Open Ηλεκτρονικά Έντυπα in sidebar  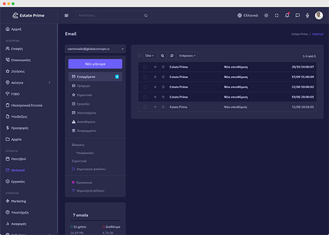(24, 105)
